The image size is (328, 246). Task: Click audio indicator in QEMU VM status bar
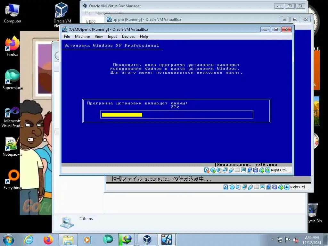(x=219, y=170)
